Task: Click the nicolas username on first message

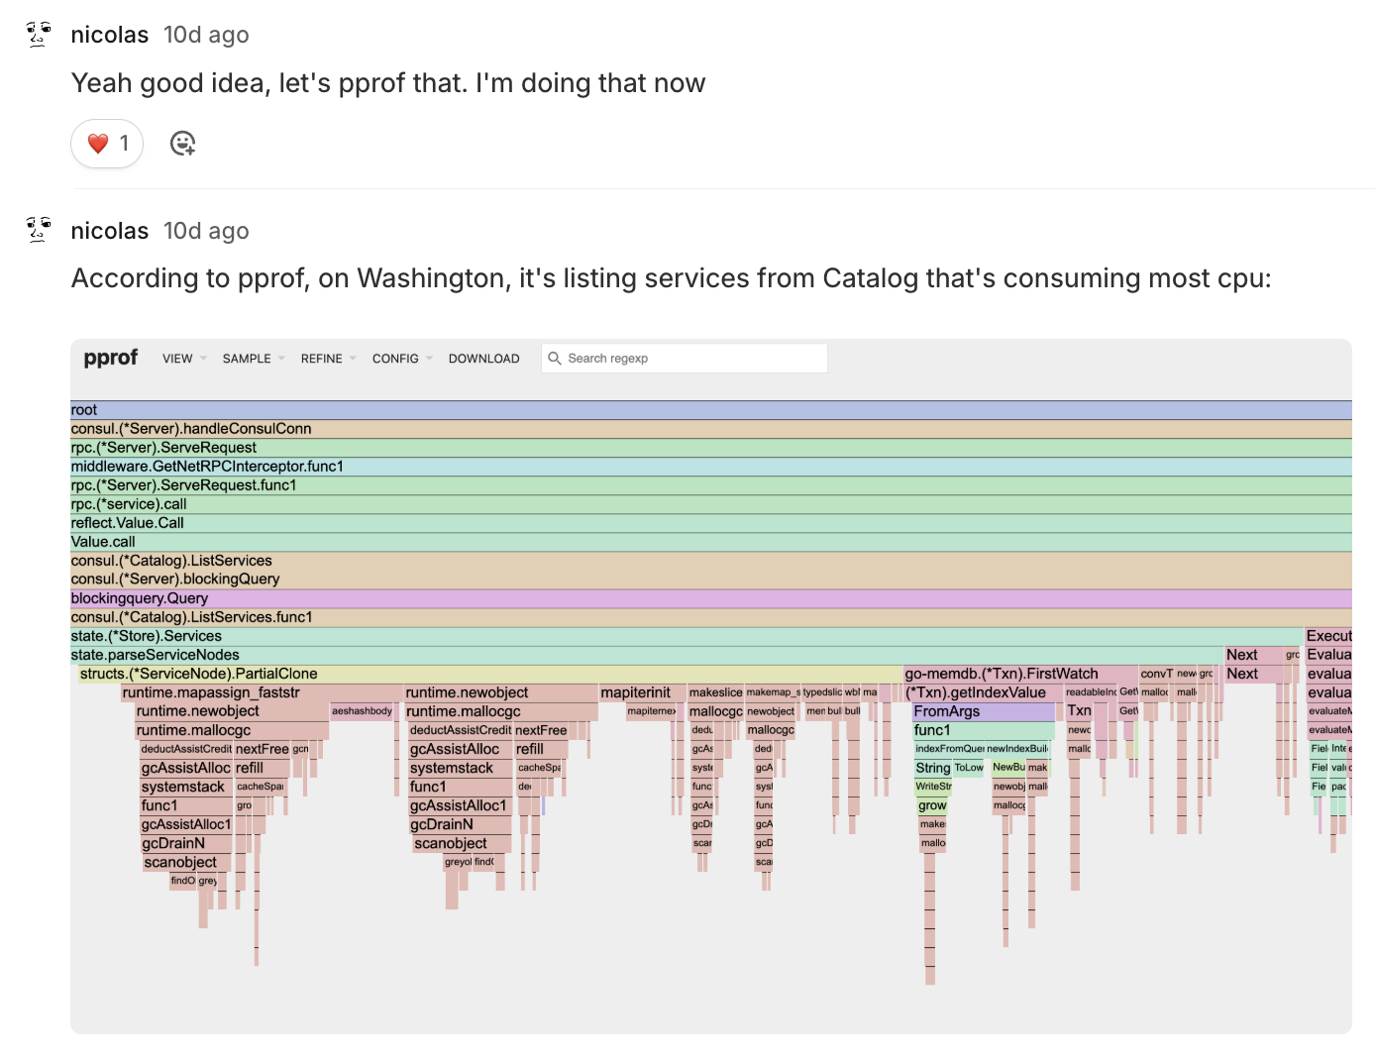Action: click(x=110, y=35)
